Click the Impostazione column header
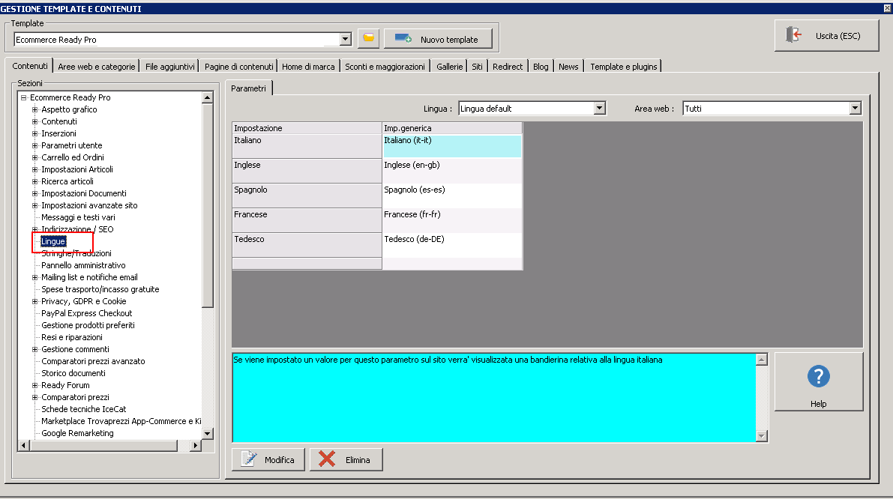The image size is (893, 499). click(307, 128)
